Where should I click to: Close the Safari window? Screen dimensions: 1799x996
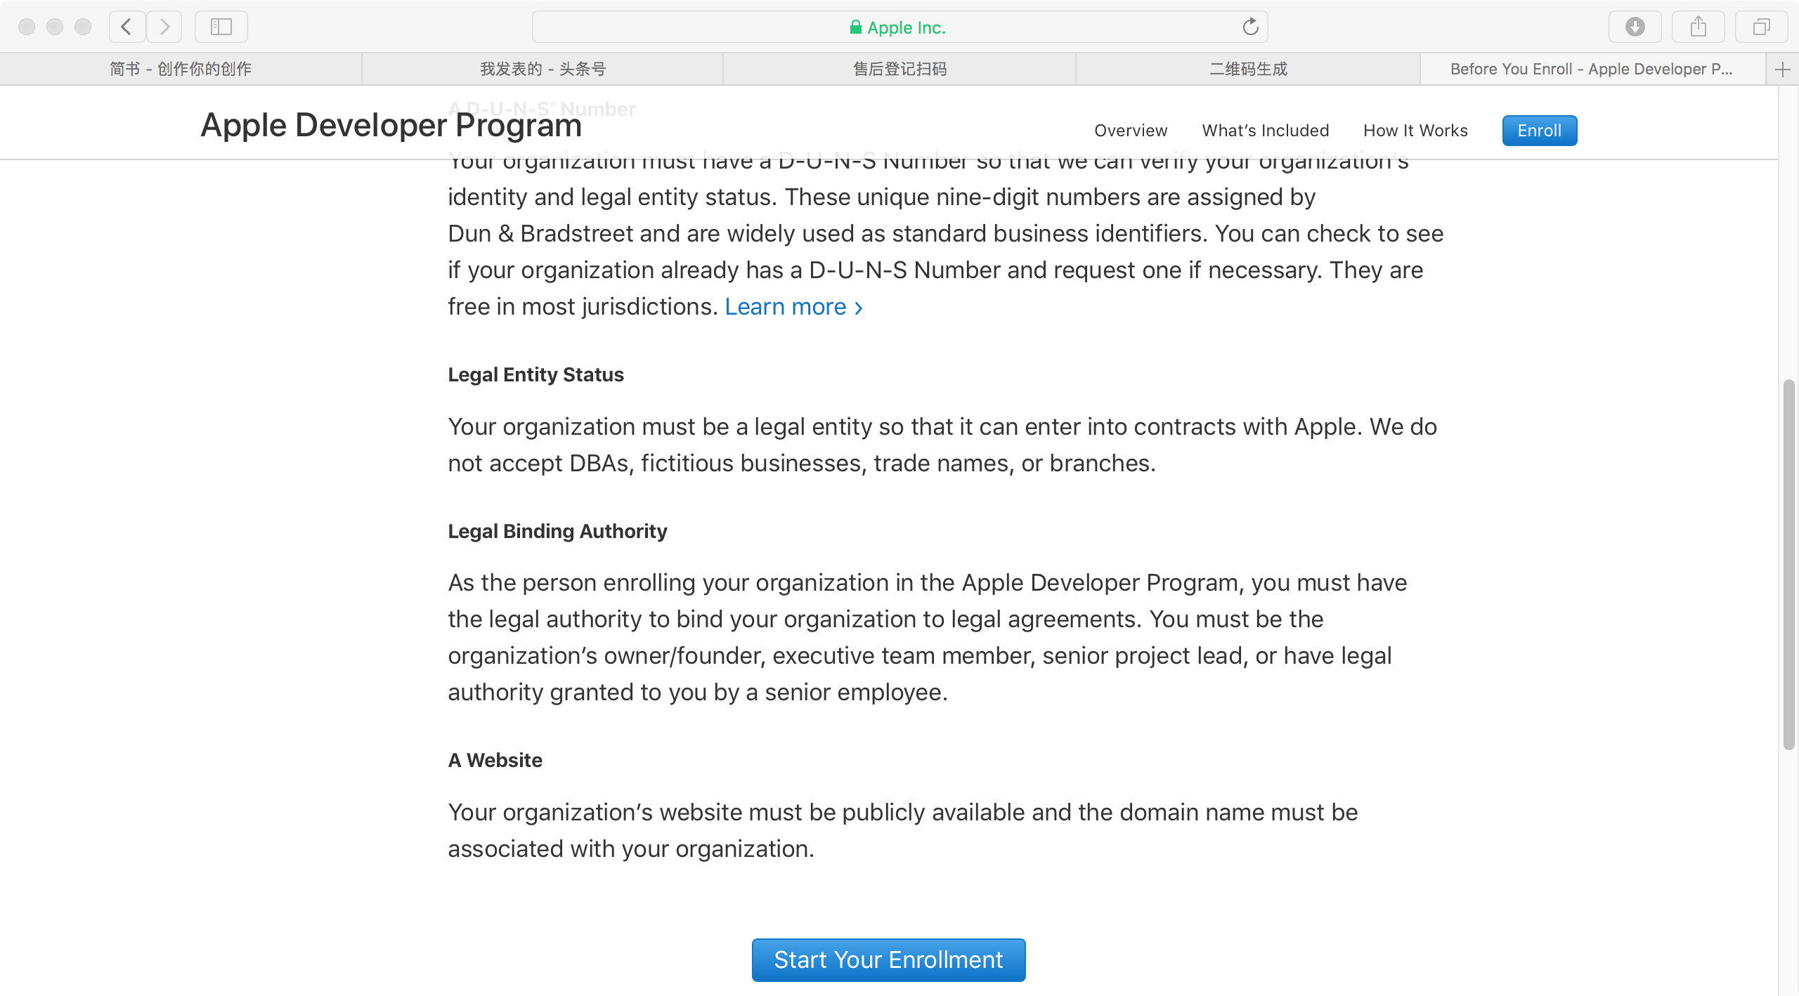click(x=27, y=27)
